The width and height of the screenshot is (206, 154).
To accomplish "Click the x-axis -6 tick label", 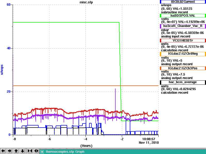I will pyautogui.click(x=49, y=139).
